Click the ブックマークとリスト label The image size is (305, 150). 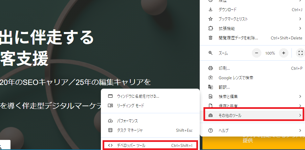click(x=233, y=19)
